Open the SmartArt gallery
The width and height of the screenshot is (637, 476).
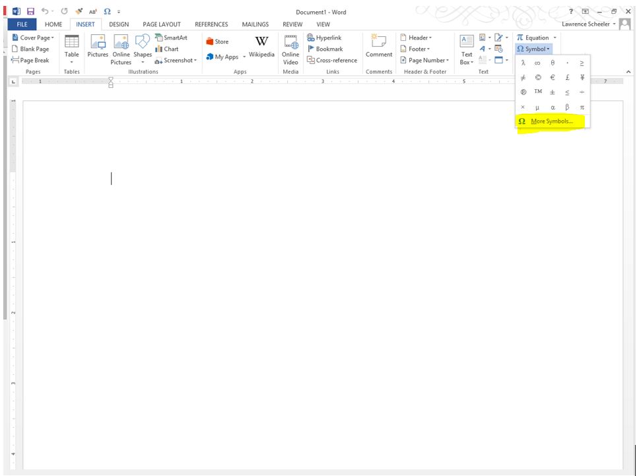tap(171, 38)
